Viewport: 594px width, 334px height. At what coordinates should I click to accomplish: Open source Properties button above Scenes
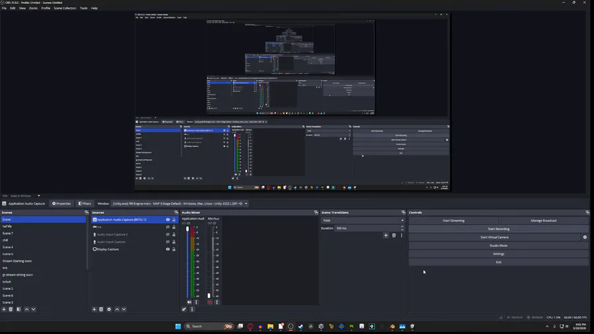tap(61, 204)
